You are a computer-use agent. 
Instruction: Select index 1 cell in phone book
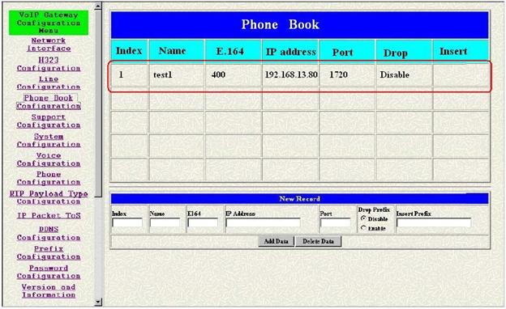point(130,75)
